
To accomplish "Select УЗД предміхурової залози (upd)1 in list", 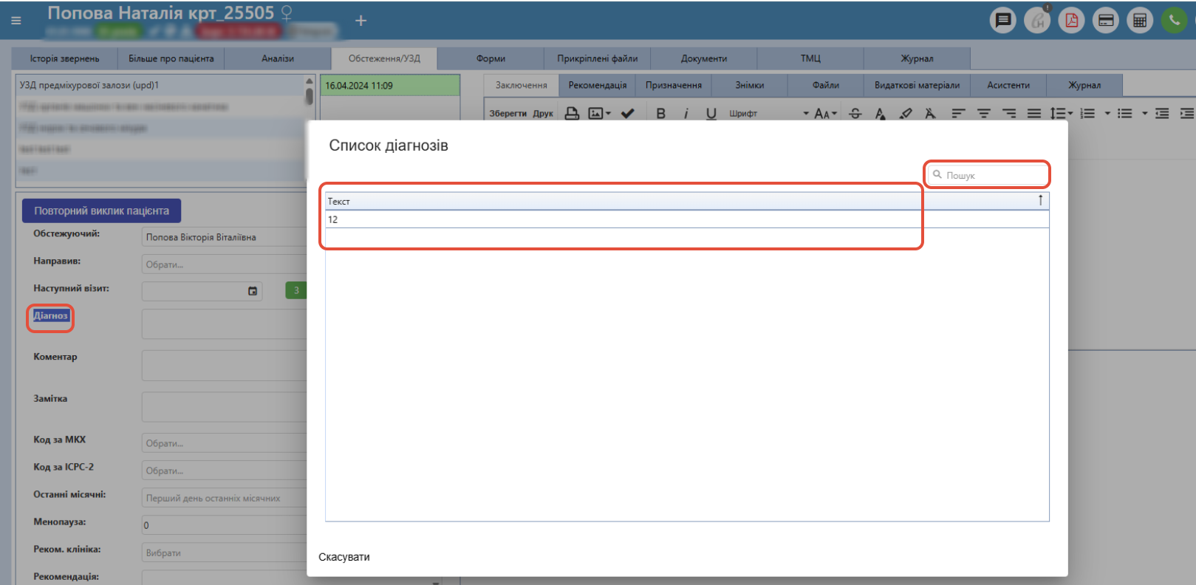I will [160, 85].
